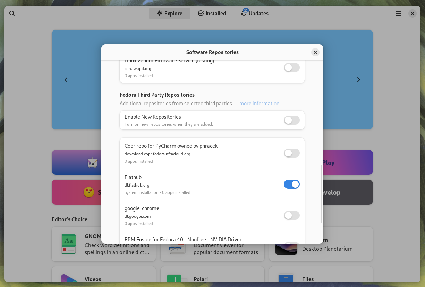The height and width of the screenshot is (287, 425).
Task: Enable the google-chrome repository
Action: click(292, 215)
